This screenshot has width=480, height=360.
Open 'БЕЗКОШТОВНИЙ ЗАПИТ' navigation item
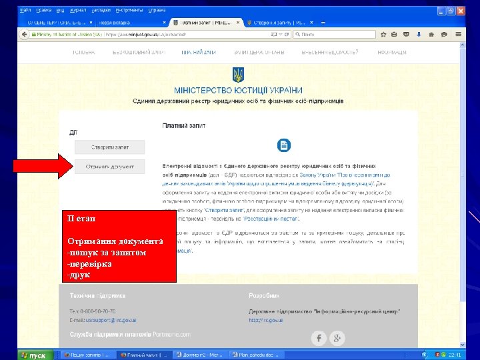pyautogui.click(x=139, y=53)
